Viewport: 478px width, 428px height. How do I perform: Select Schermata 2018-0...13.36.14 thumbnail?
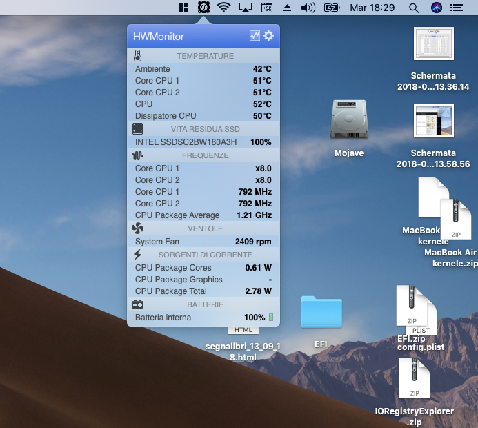433,43
